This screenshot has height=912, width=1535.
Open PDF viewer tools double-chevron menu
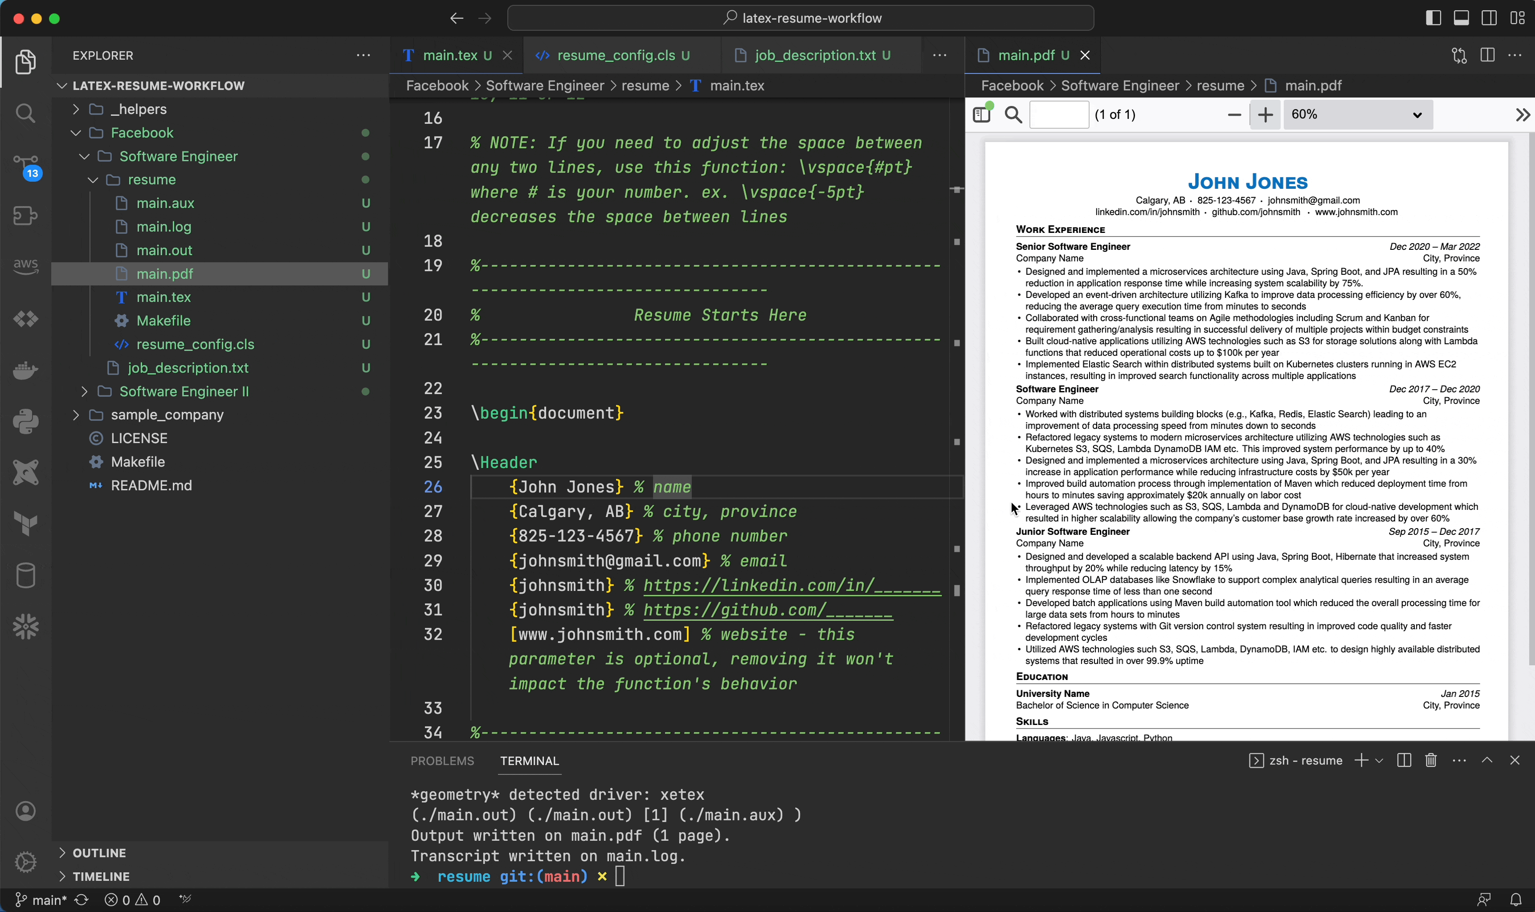click(x=1522, y=115)
